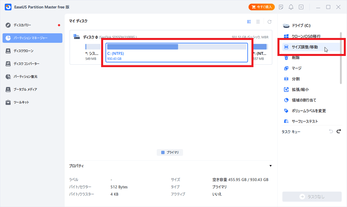Click the notification bell icon
This screenshot has height=207, width=347.
[x=291, y=7]
